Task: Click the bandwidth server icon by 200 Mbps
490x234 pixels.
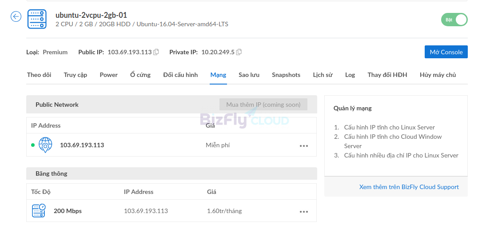Action: tap(39, 210)
